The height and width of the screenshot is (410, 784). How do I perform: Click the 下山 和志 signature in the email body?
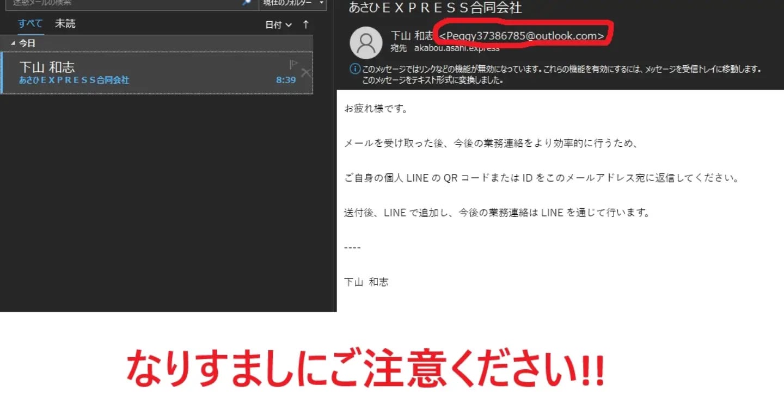pyautogui.click(x=366, y=282)
